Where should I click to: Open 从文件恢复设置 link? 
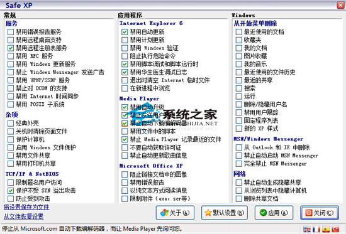click(x=24, y=216)
